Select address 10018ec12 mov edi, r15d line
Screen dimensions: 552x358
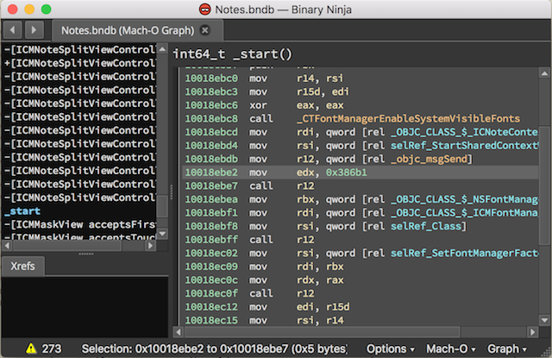[x=360, y=307]
